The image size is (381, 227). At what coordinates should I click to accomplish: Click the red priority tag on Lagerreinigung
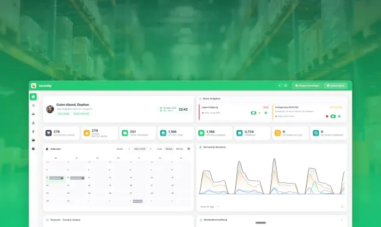(266, 107)
